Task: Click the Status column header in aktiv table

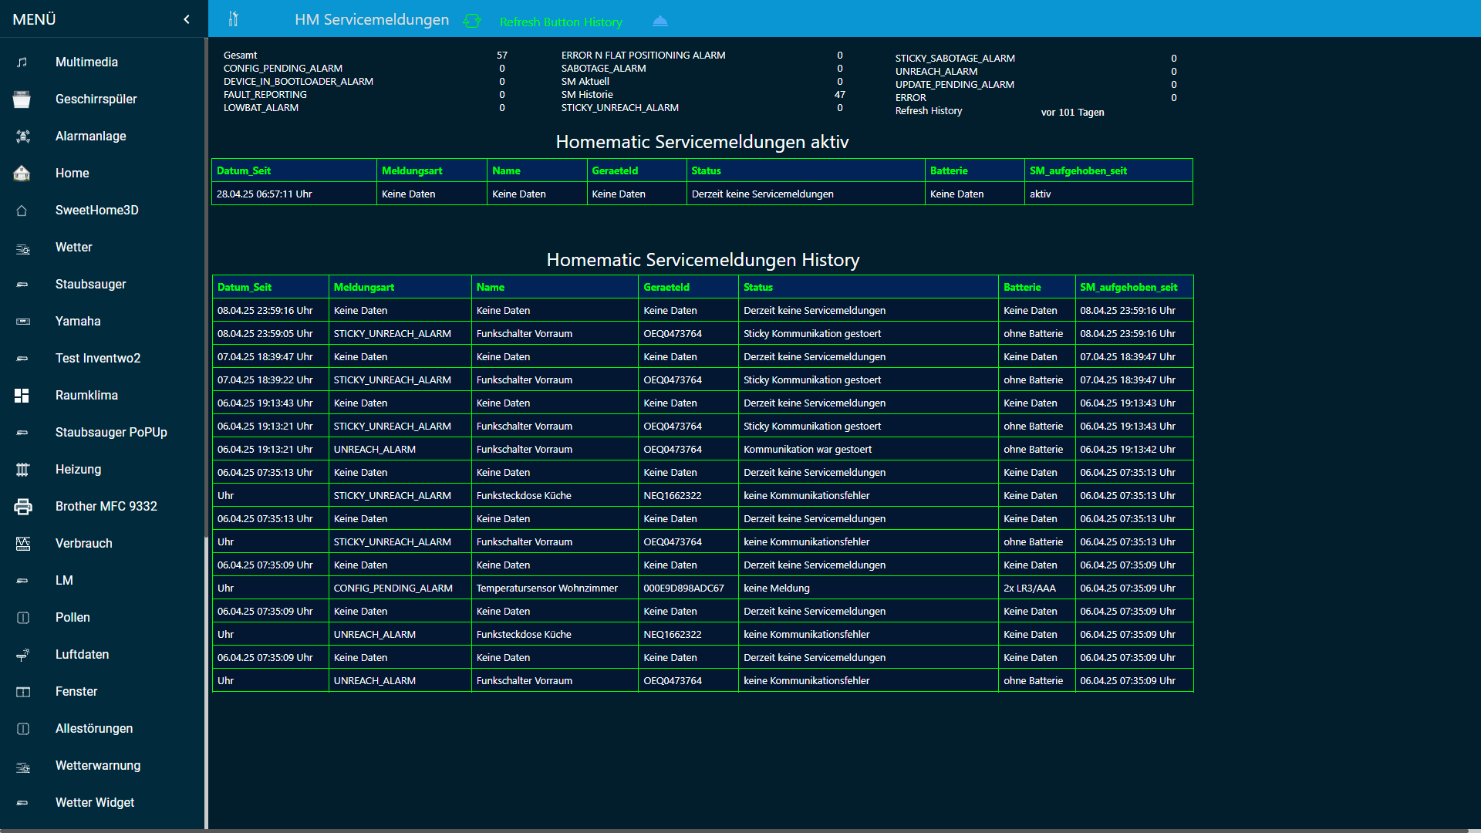Action: [x=706, y=170]
